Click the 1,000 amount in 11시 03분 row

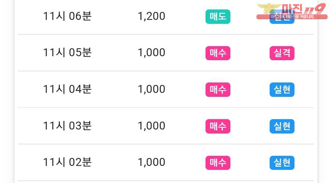(151, 126)
